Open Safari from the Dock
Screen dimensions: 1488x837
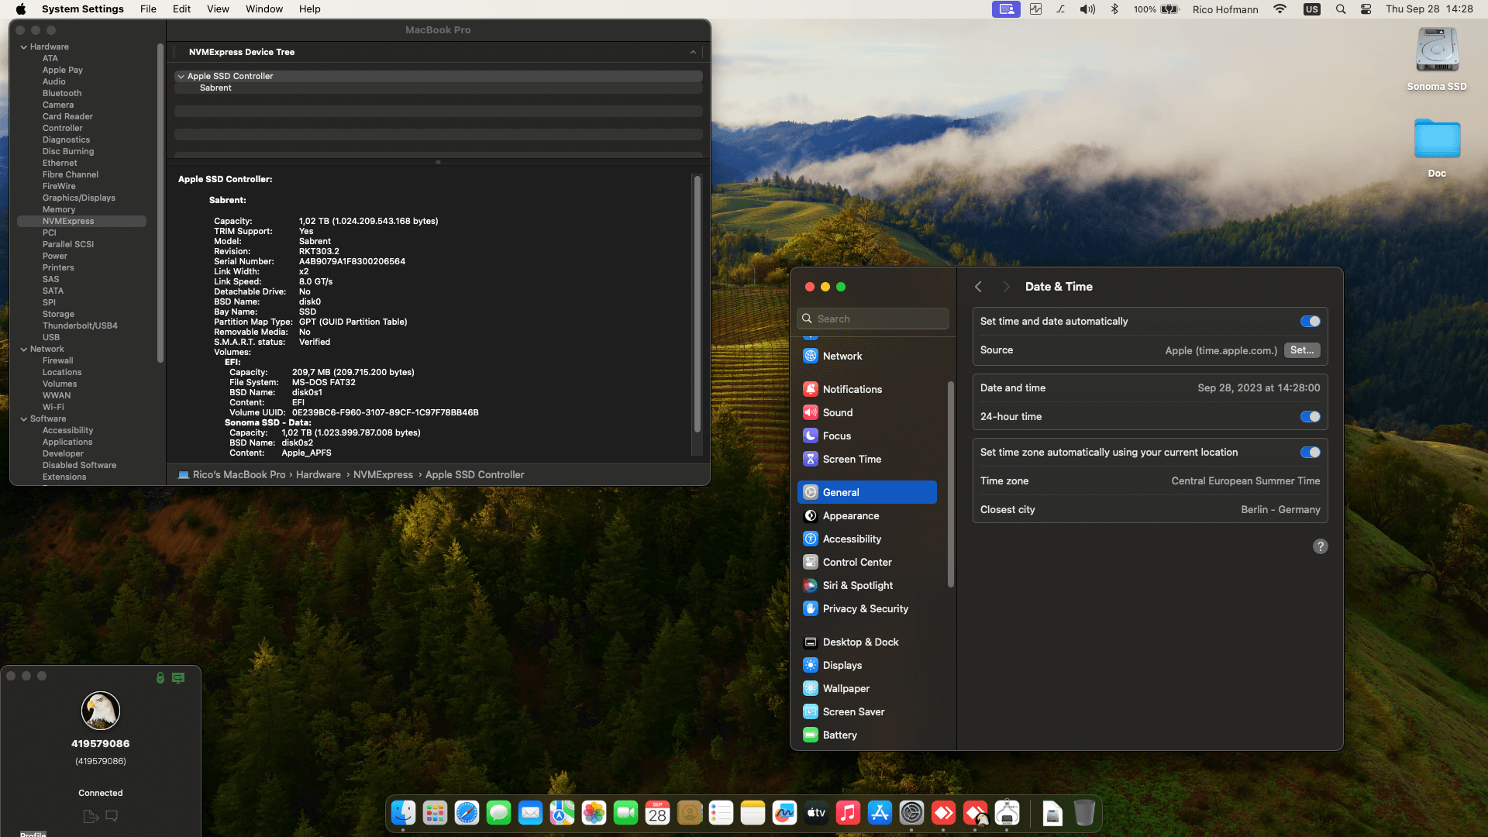click(x=467, y=812)
